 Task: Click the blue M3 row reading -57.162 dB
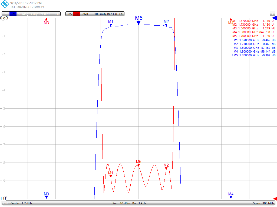(254, 48)
